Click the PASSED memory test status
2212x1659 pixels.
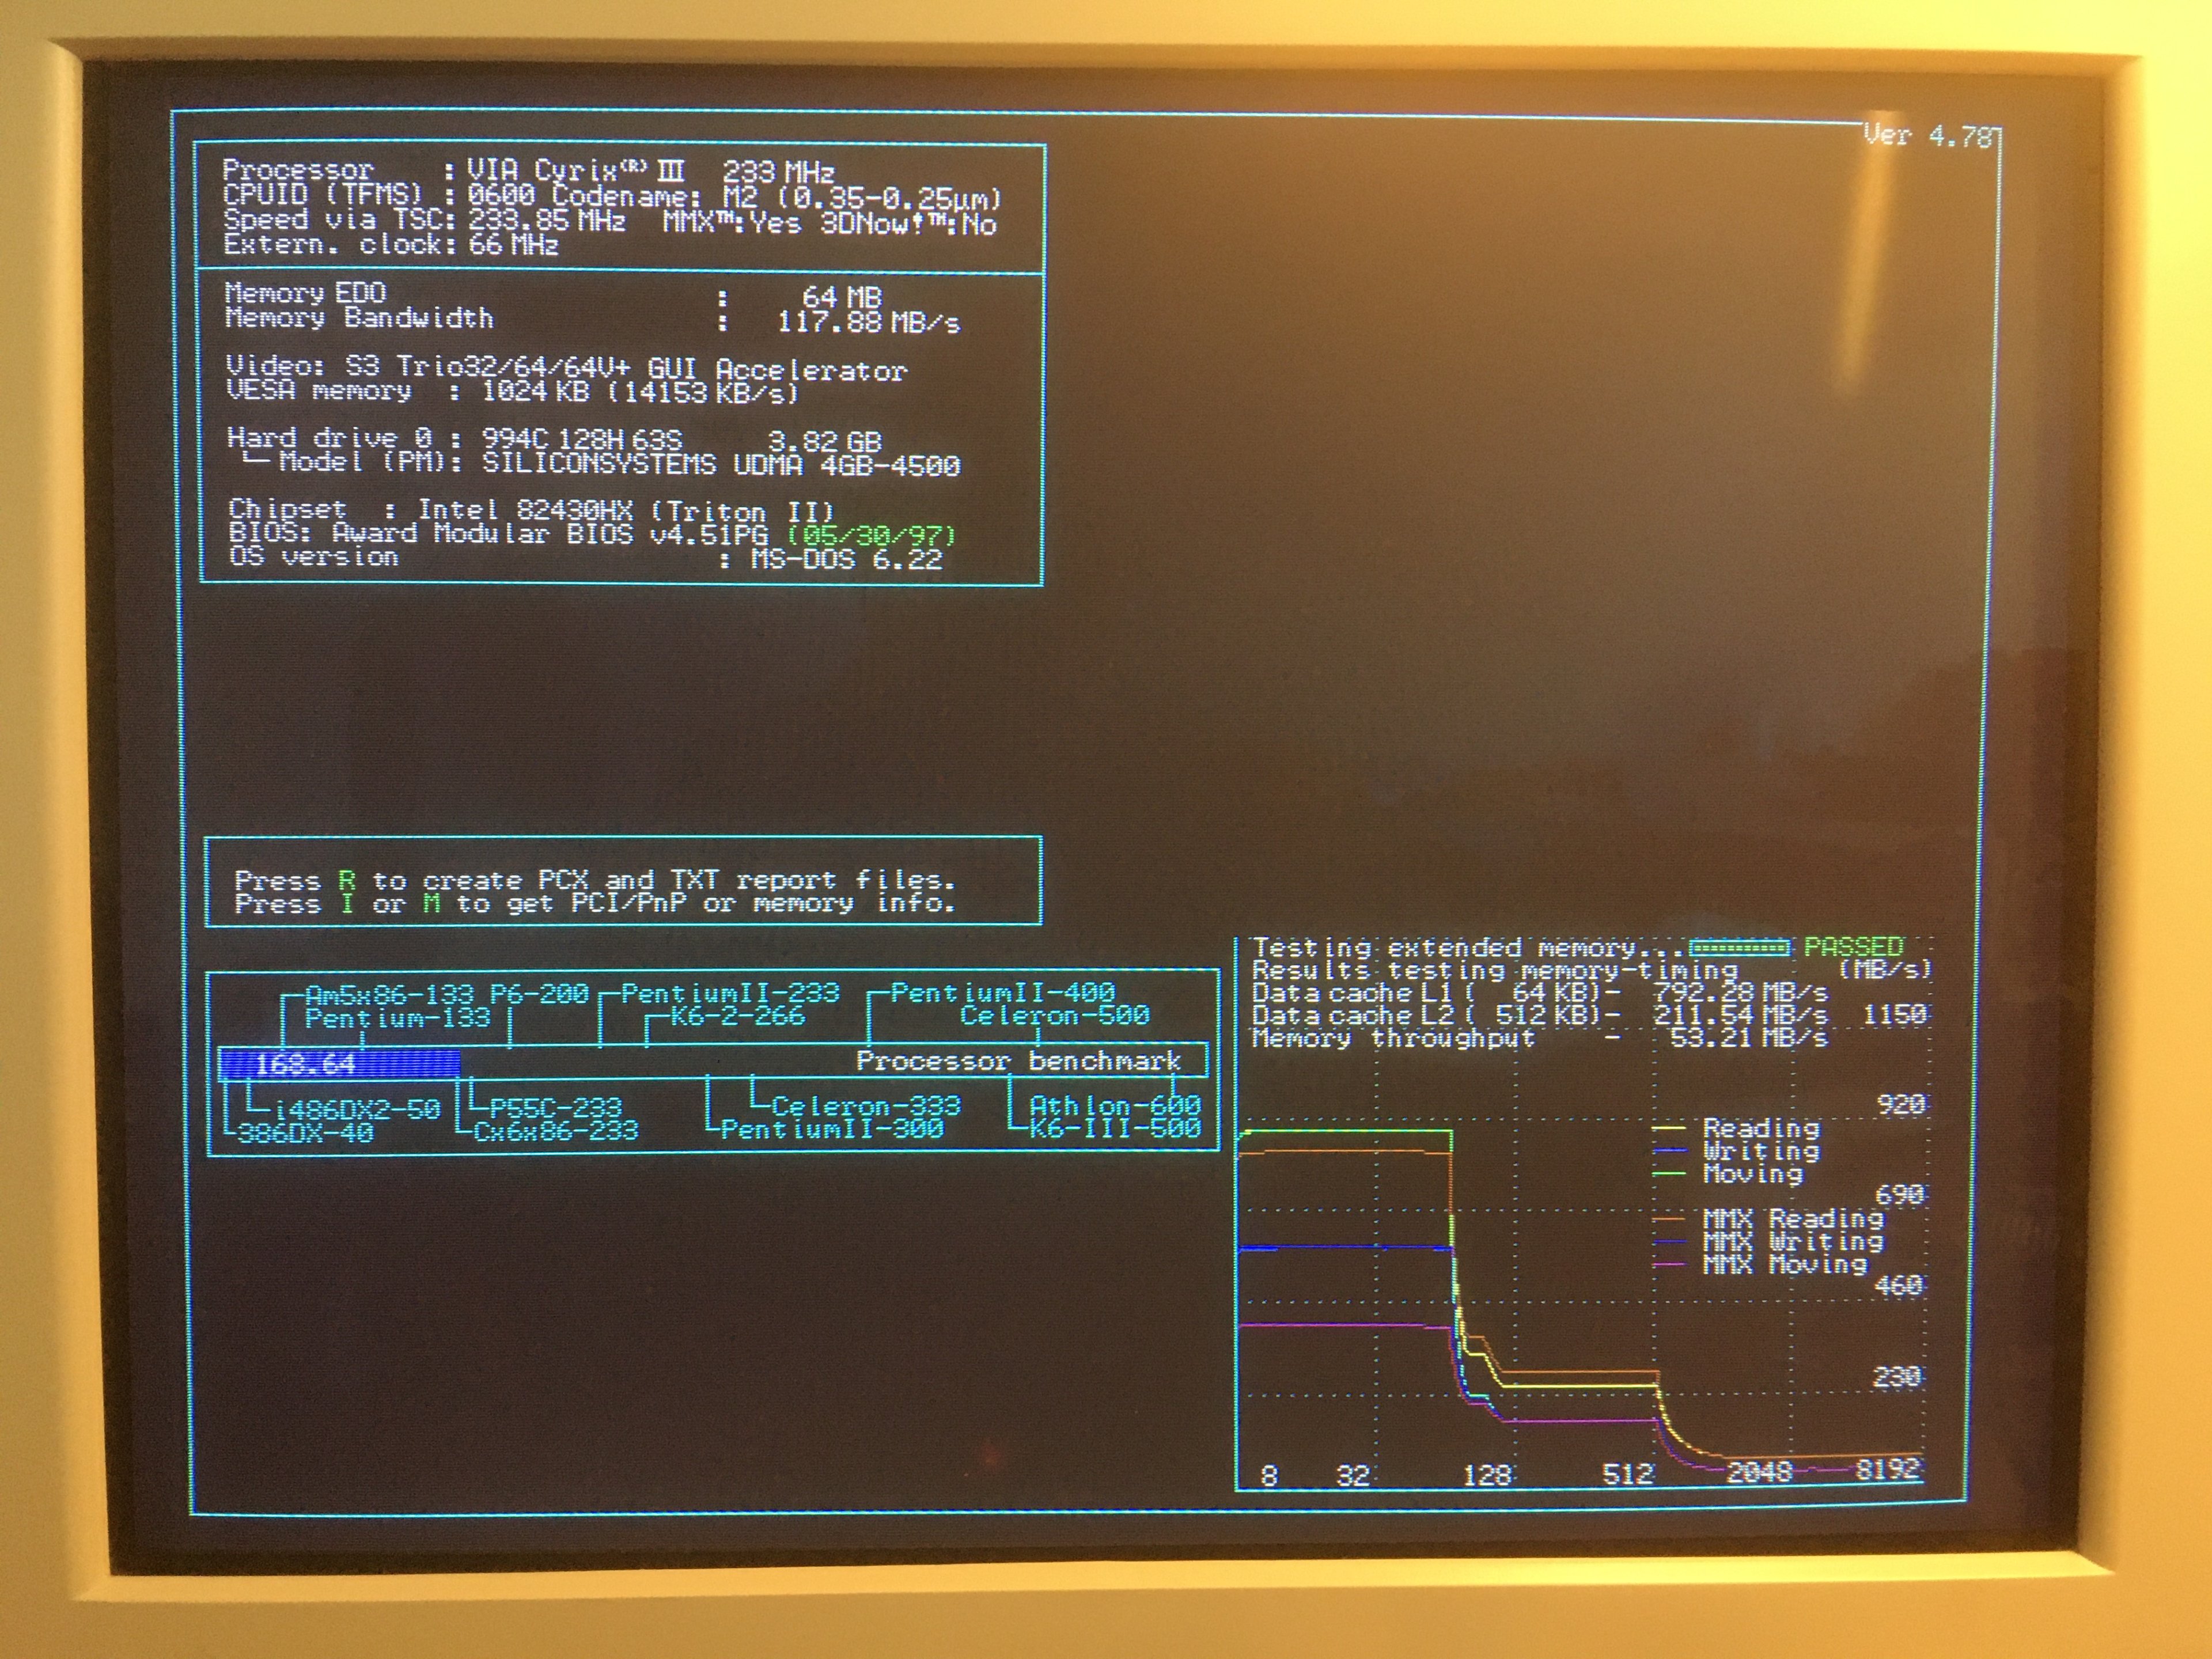tap(1853, 947)
